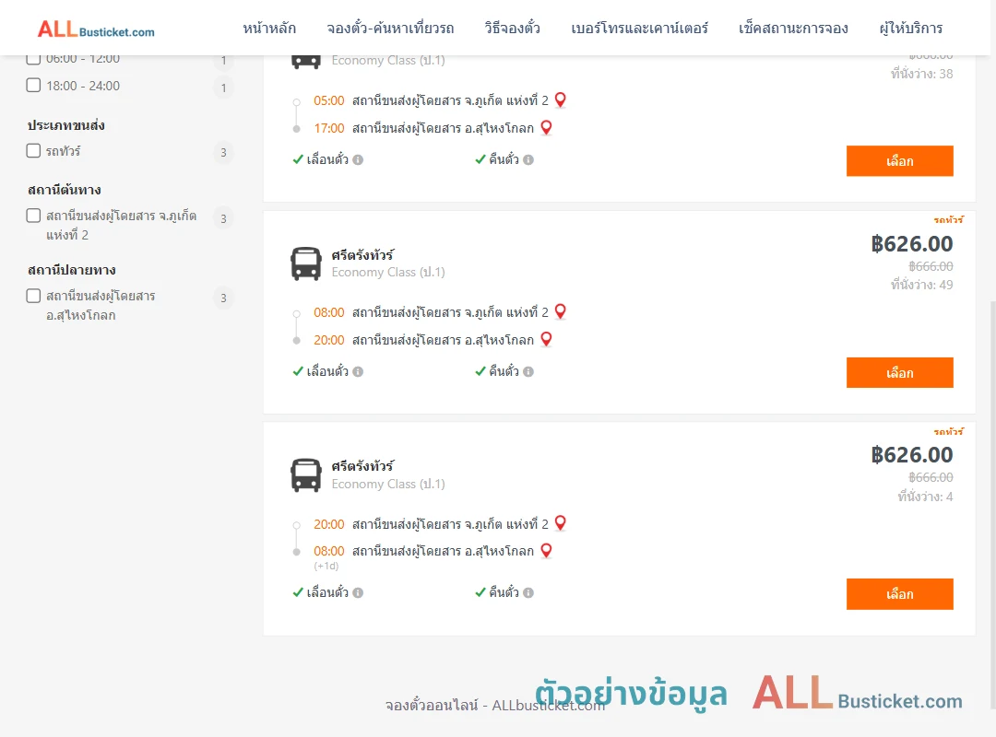The image size is (996, 737).
Task: Click bus icon of the 08:00 departure card
Action: point(305,263)
